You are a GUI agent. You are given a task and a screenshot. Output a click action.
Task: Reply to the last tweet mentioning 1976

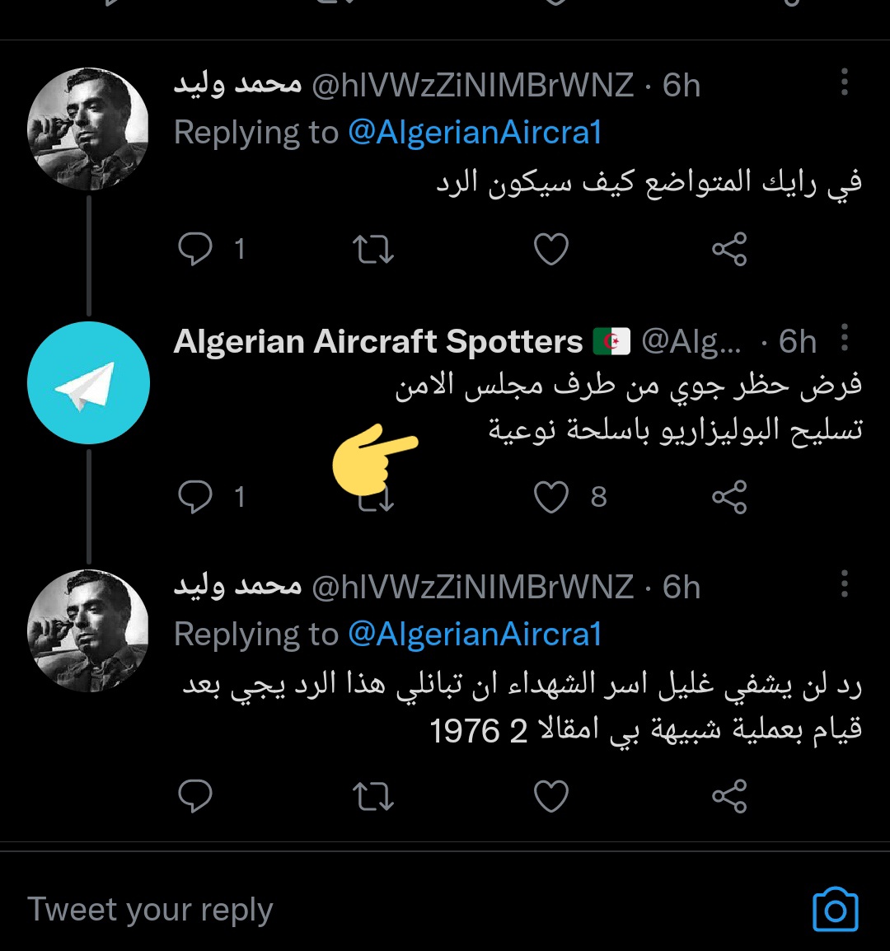195,796
